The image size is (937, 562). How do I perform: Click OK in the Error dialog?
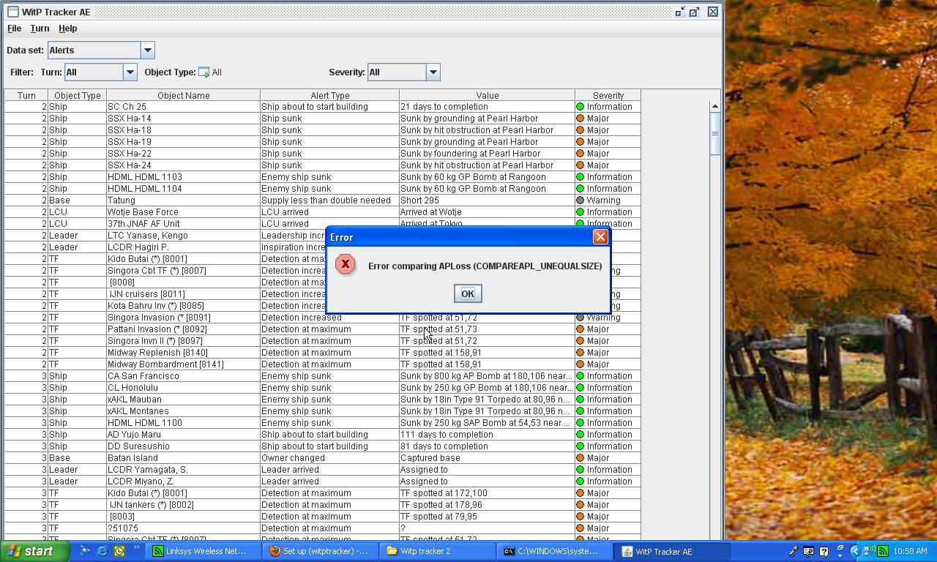point(468,293)
